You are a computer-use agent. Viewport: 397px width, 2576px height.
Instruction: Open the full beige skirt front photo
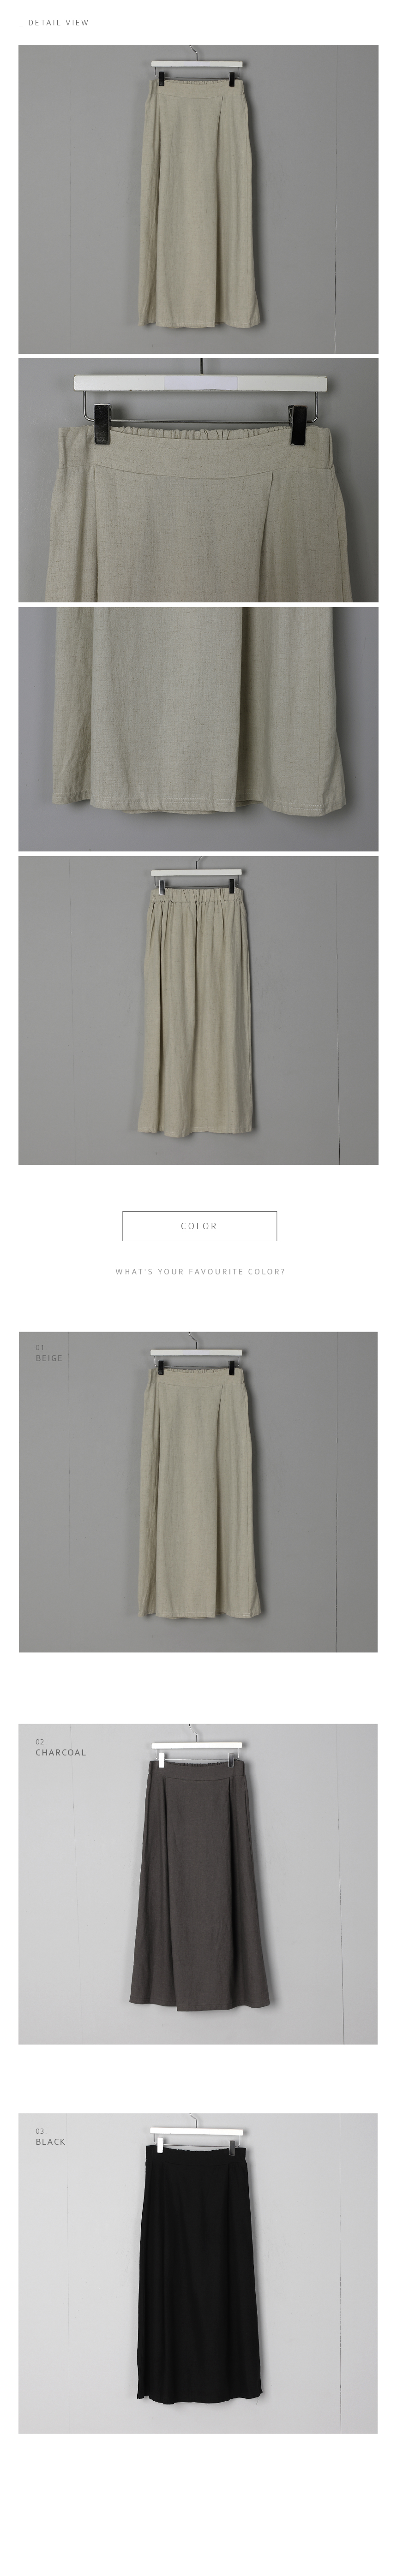tap(198, 199)
